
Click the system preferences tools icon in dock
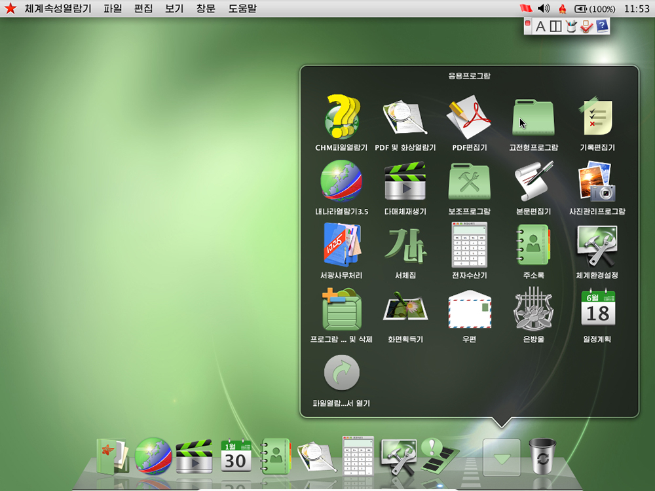tap(398, 456)
